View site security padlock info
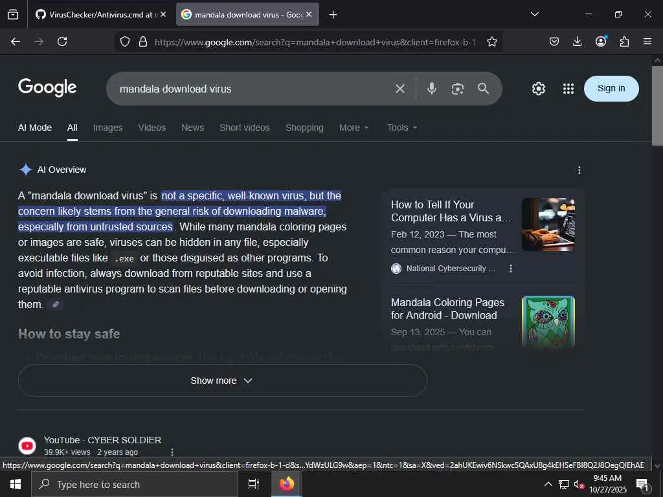The image size is (663, 497). 143,41
